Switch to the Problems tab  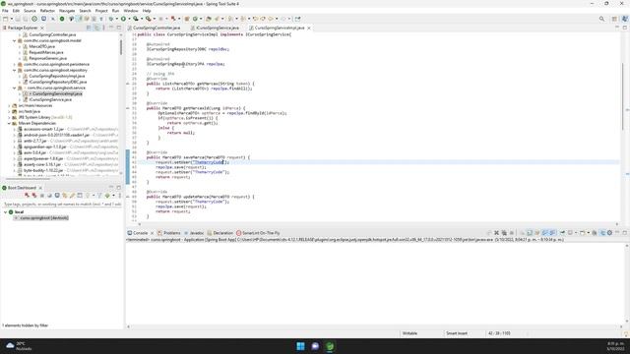169,233
